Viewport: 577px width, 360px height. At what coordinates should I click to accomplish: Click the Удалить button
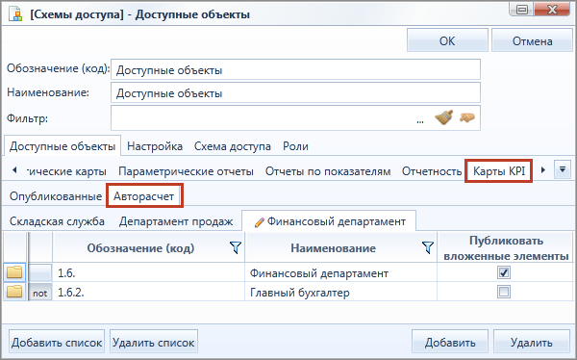pos(532,343)
